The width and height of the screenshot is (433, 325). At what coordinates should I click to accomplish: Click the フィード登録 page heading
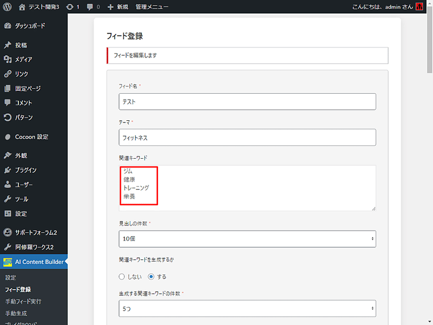pos(124,36)
